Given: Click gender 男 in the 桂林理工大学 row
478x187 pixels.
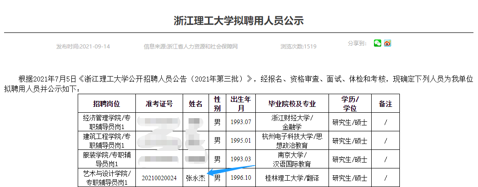Looking at the screenshot, I should tap(217, 177).
